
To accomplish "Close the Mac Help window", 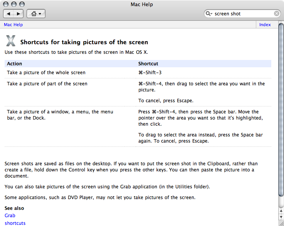I will [6, 5].
